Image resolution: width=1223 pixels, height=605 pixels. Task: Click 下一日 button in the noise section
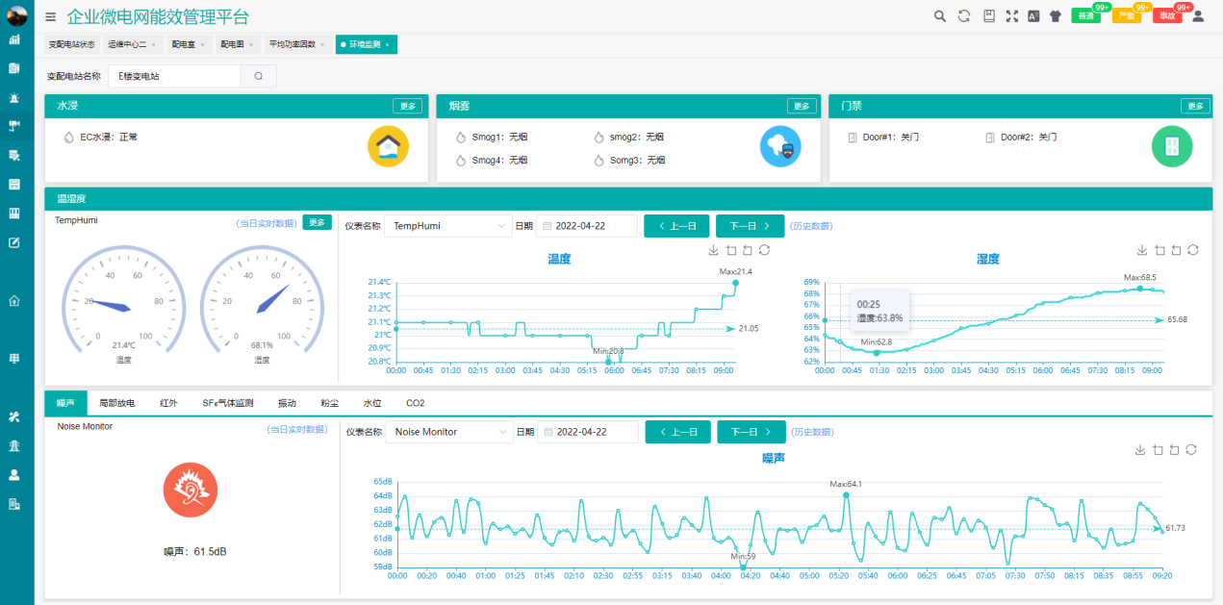point(751,432)
